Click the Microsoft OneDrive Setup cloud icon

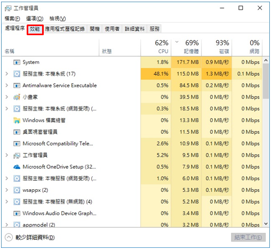(x=17, y=167)
